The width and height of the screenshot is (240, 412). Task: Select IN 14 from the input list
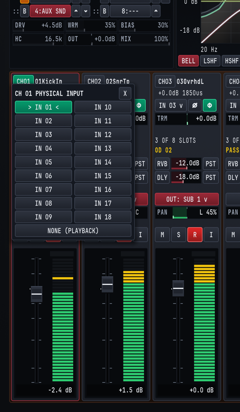[103, 162]
